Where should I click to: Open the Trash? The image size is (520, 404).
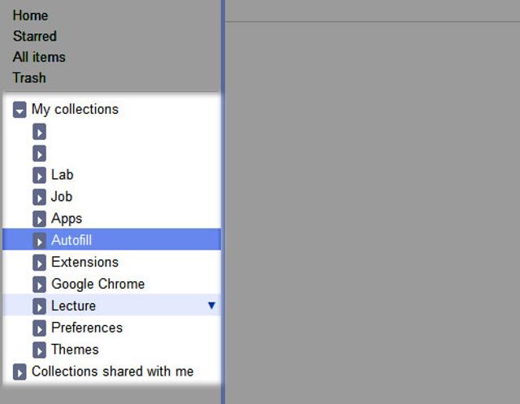click(29, 79)
